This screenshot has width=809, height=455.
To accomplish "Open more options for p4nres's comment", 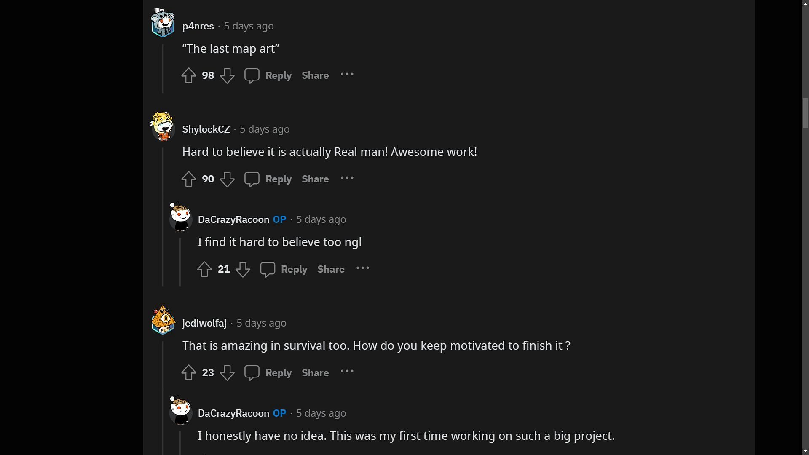I will coord(347,75).
